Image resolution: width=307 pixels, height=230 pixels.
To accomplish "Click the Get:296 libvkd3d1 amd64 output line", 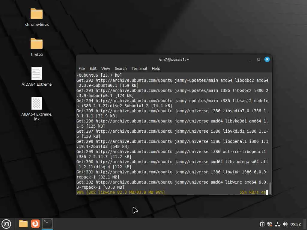I will pyautogui.click(x=172, y=123).
